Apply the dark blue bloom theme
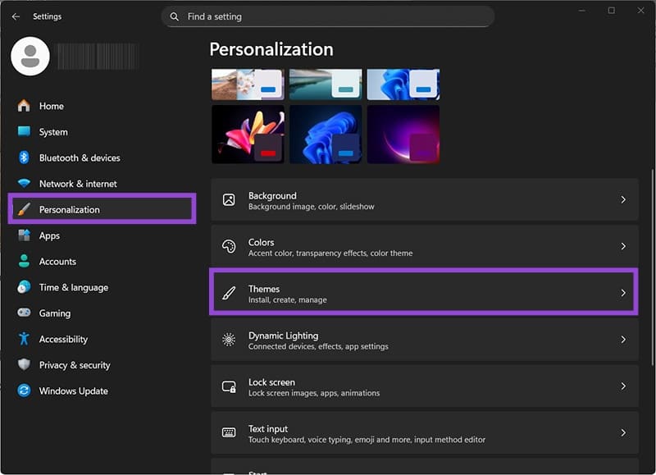 (326, 135)
